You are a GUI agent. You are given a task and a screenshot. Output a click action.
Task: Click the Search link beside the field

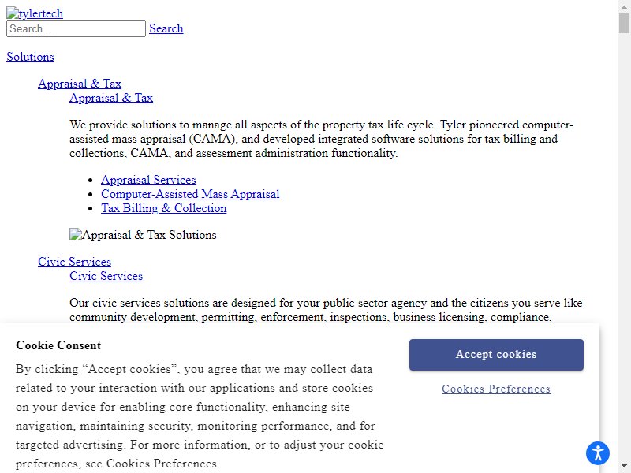pos(166,28)
